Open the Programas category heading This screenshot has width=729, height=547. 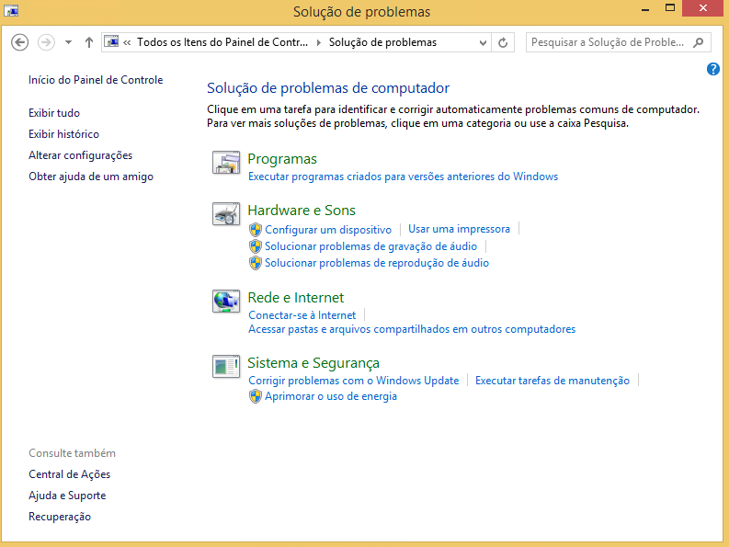[x=282, y=159]
